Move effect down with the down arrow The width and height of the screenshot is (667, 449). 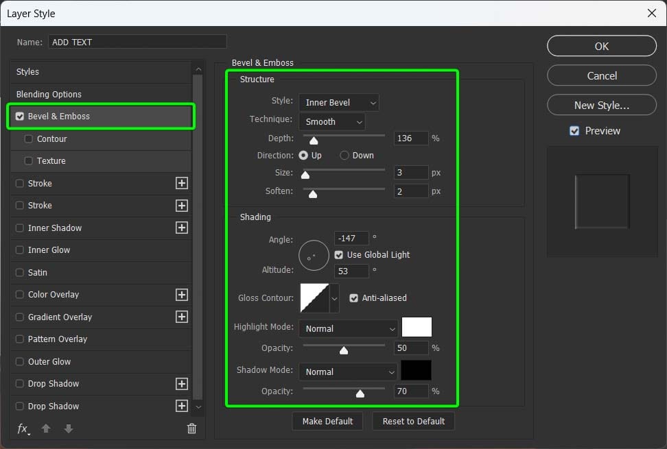(69, 428)
